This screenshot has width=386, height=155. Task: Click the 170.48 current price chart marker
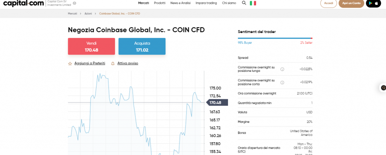pos(217,103)
